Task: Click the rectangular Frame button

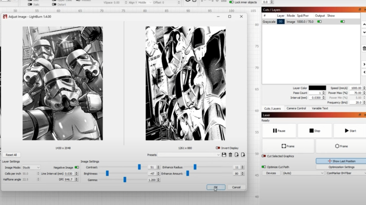Action: coord(288,146)
